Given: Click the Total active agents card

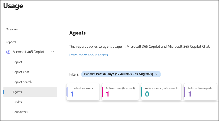Looking at the screenshot, I should pyautogui.click(x=200, y=92).
